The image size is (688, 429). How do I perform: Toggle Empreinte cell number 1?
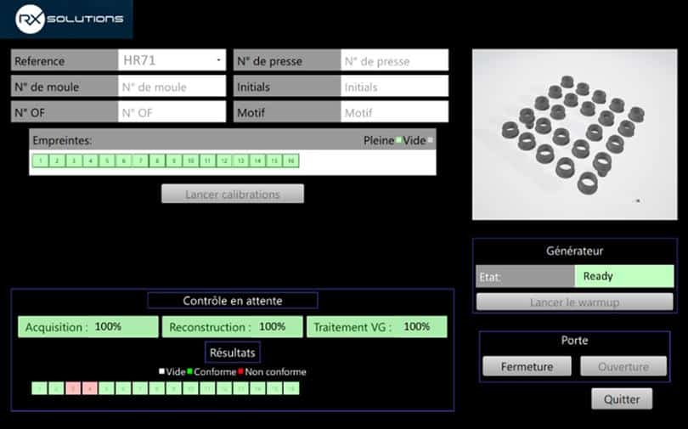(x=41, y=161)
